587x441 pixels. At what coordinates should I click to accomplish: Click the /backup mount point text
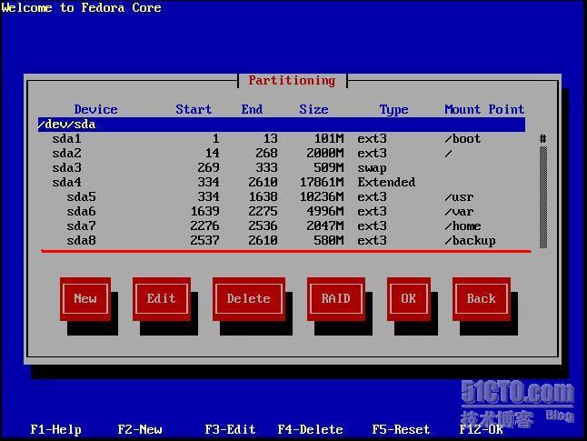470,241
